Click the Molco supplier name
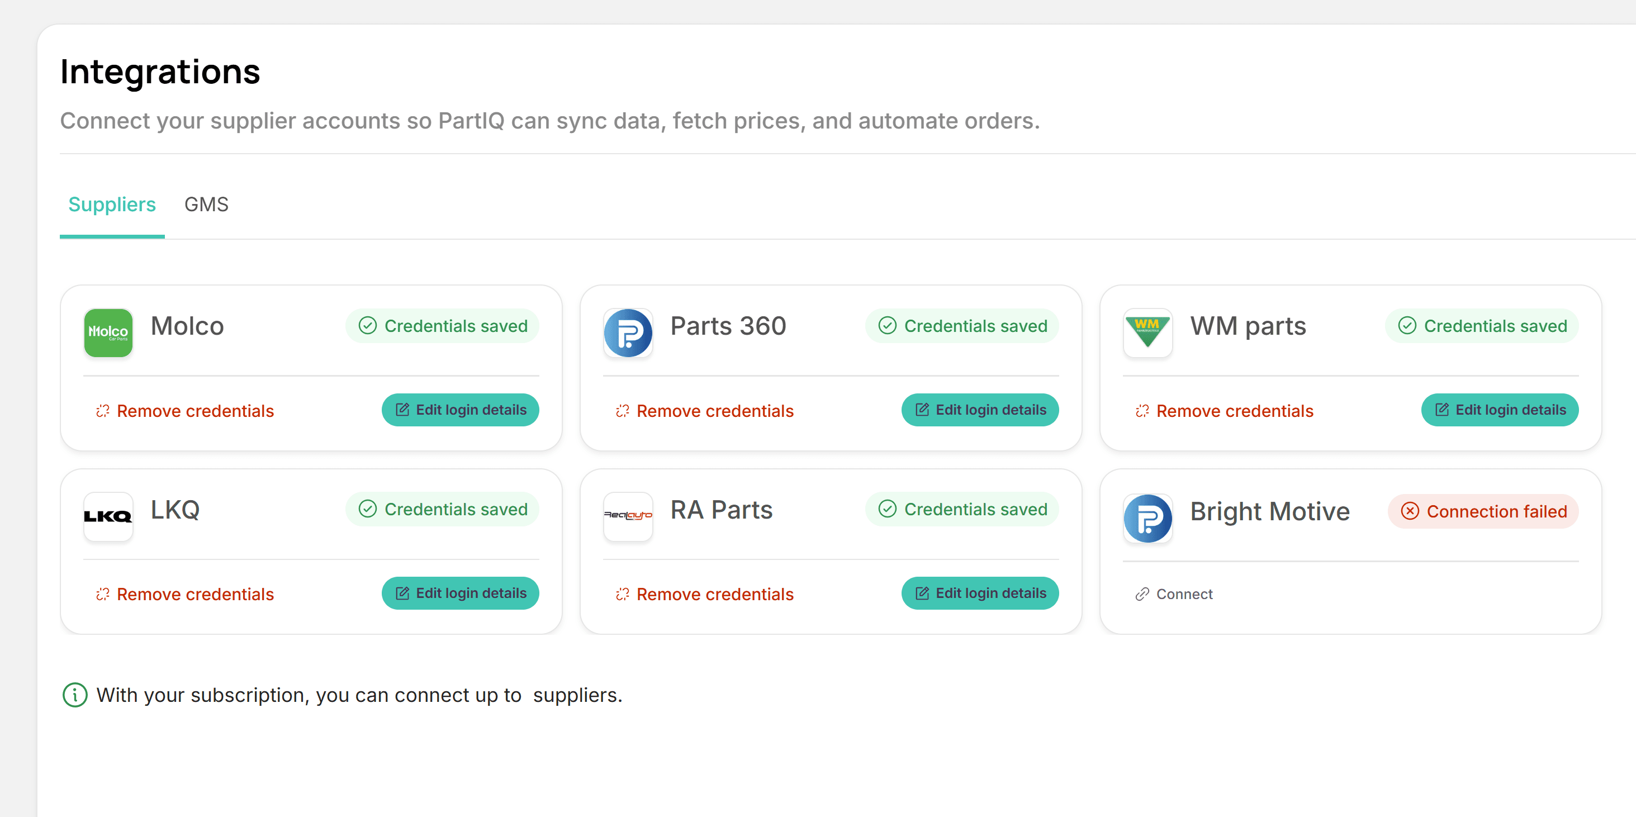Image resolution: width=1636 pixels, height=817 pixels. pyautogui.click(x=187, y=326)
